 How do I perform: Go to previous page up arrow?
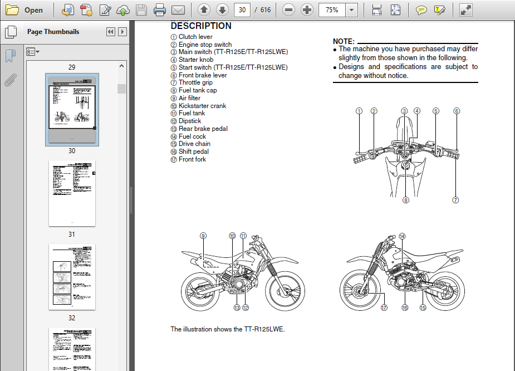[204, 10]
